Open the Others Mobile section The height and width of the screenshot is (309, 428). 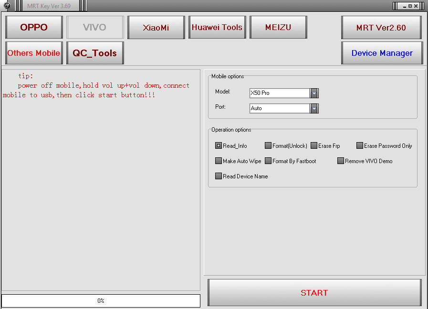34,53
